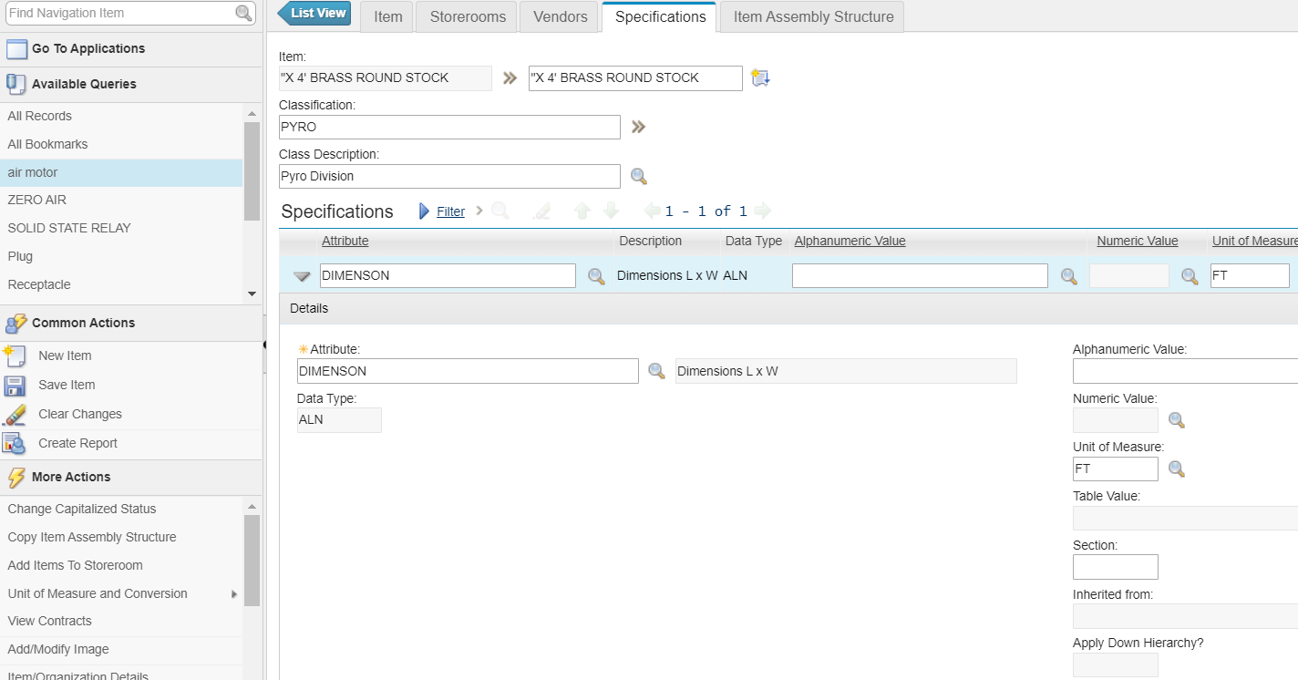Click the Unit of Measure lookup in Details
Image resolution: width=1298 pixels, height=680 pixels.
tap(1177, 469)
